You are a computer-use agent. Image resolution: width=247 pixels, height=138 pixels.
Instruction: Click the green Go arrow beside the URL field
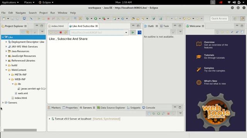coord(133,32)
